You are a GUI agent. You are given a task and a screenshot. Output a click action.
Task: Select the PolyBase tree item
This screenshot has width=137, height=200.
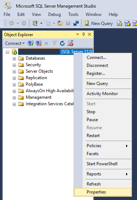(x=34, y=84)
